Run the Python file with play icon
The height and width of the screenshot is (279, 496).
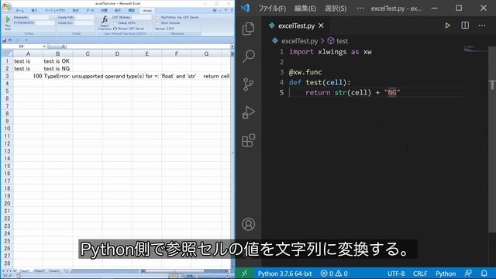click(447, 26)
